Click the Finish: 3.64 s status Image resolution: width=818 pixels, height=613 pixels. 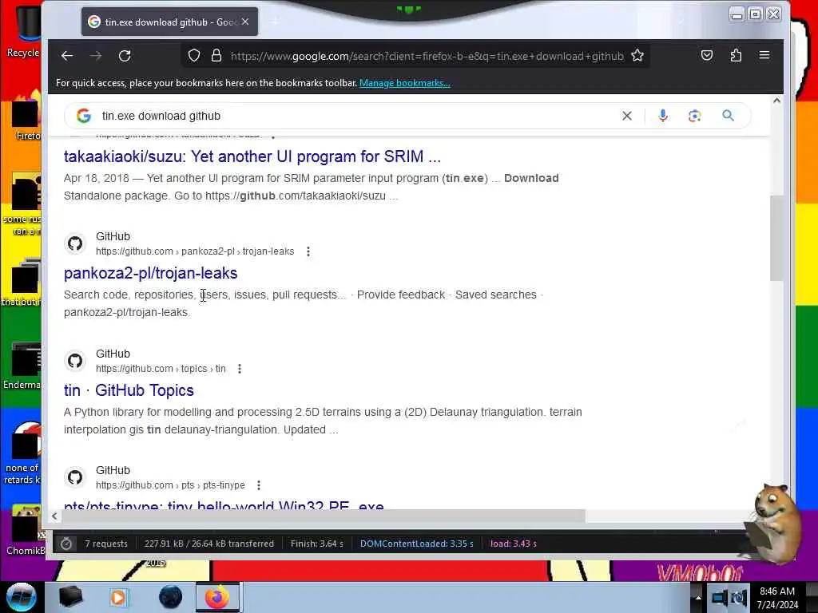[x=316, y=544]
